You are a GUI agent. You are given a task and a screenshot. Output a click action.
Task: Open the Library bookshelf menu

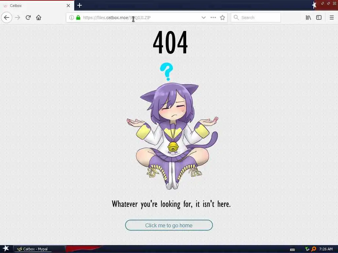[308, 17]
